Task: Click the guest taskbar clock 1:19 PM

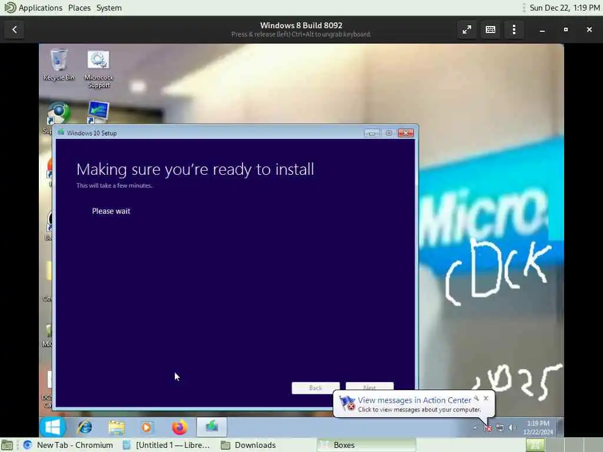Action: [x=538, y=427]
